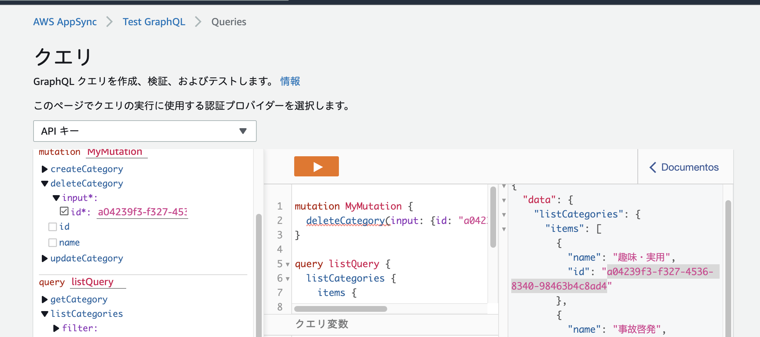Open the 情報 info link

[290, 81]
